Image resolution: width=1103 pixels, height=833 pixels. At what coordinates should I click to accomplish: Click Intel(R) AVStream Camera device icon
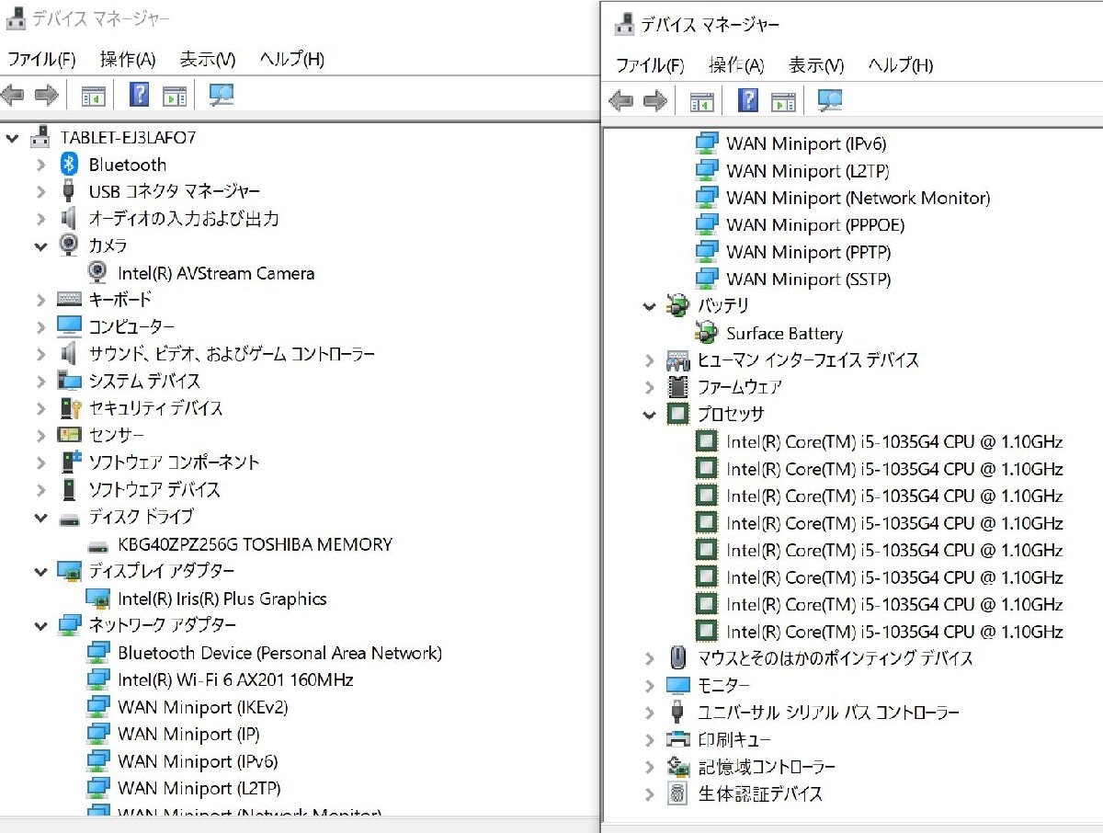98,273
